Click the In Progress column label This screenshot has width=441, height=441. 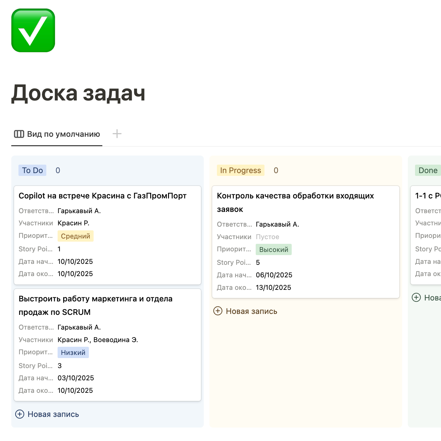(x=240, y=170)
